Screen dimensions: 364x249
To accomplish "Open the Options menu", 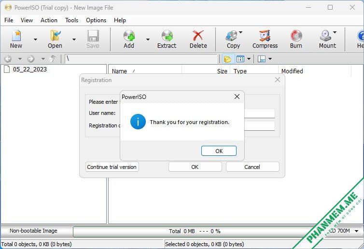I will (96, 20).
